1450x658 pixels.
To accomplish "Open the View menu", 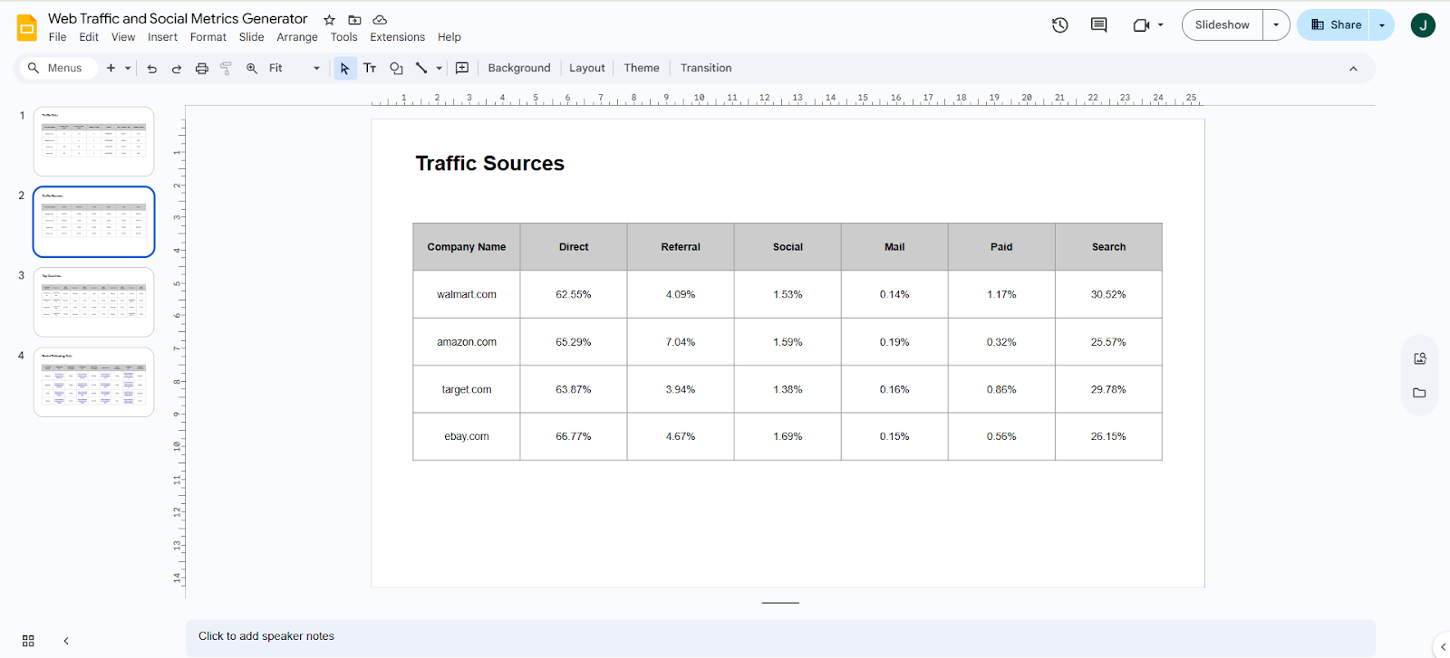I will tap(123, 37).
